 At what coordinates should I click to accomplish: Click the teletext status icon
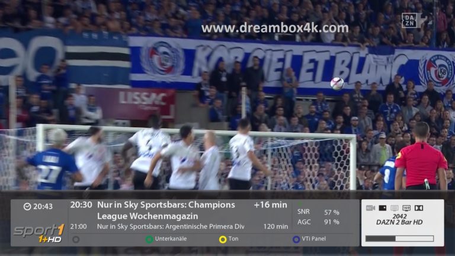[395, 208]
